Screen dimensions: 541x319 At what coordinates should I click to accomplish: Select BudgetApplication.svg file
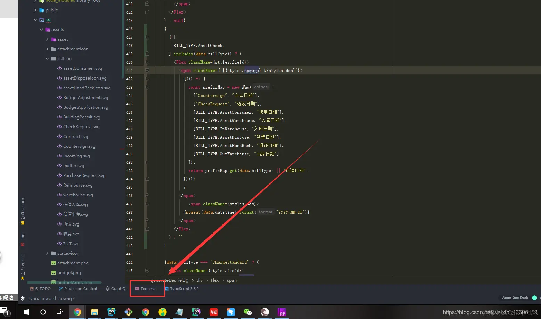(x=83, y=107)
